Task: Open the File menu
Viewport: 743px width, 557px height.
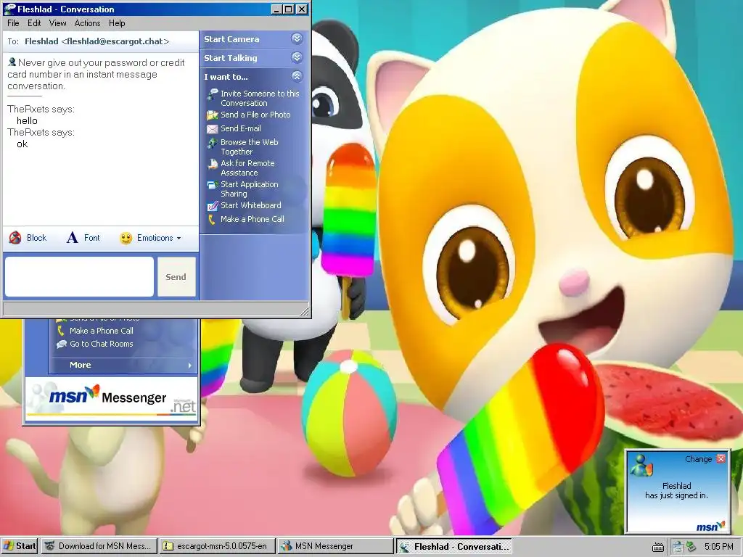Action: pyautogui.click(x=13, y=22)
